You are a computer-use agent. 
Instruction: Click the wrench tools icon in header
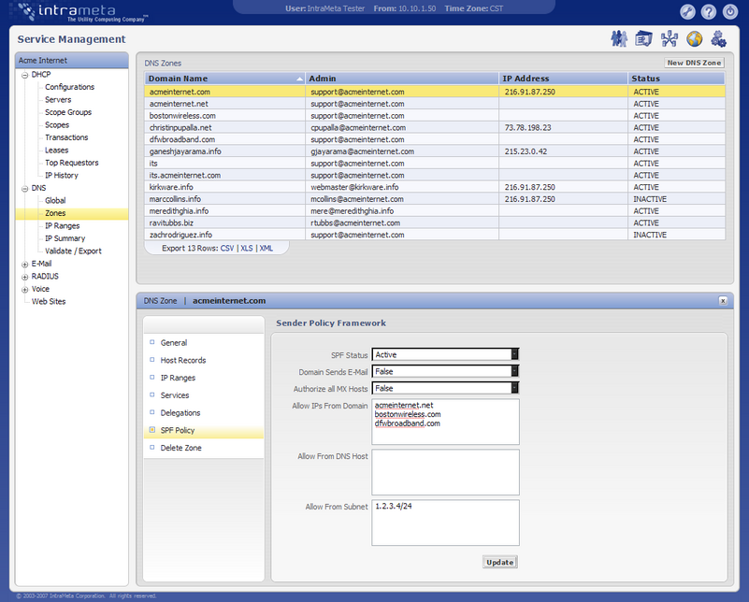pos(687,11)
